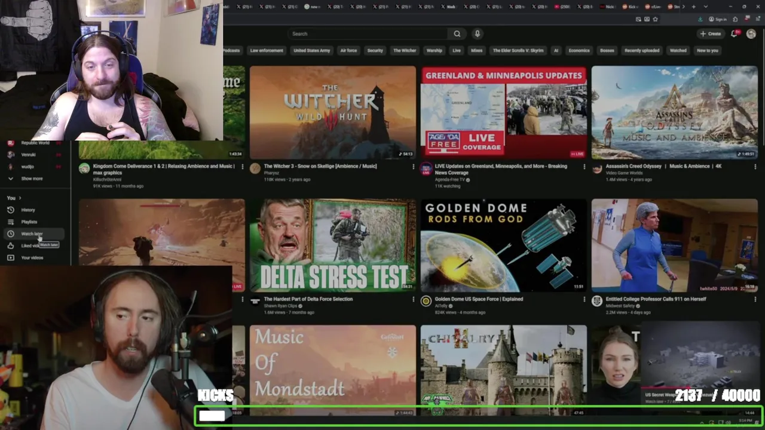Open Your videos in the sidebar
Viewport: 765px width, 430px height.
coord(35,257)
